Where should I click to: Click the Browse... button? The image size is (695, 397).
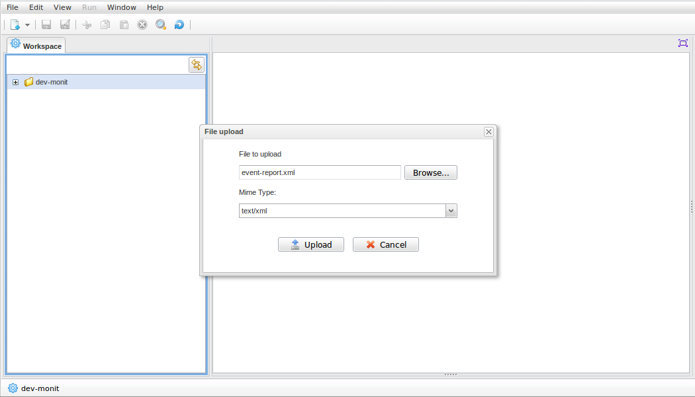click(431, 172)
